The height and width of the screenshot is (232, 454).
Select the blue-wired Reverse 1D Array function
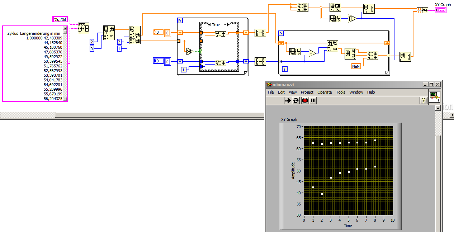tap(260, 61)
